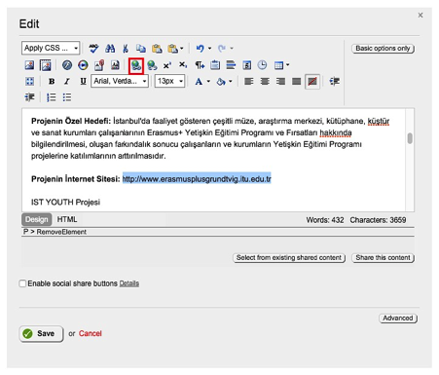439x375 pixels.
Task: Apply background color paint bucket
Action: 221,81
